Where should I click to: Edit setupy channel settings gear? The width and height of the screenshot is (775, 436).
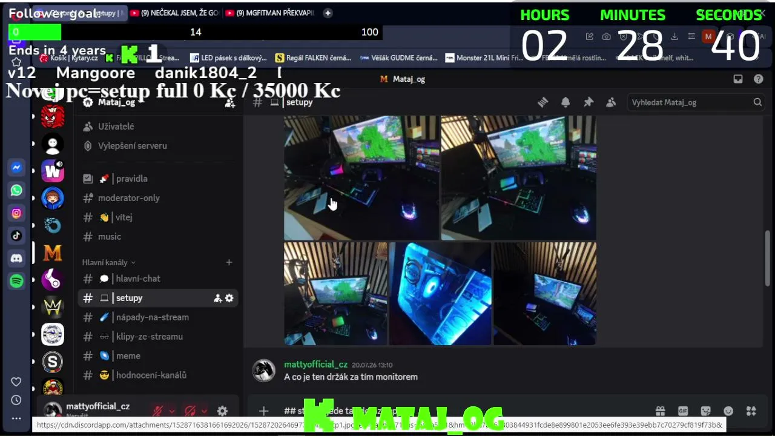tap(229, 298)
